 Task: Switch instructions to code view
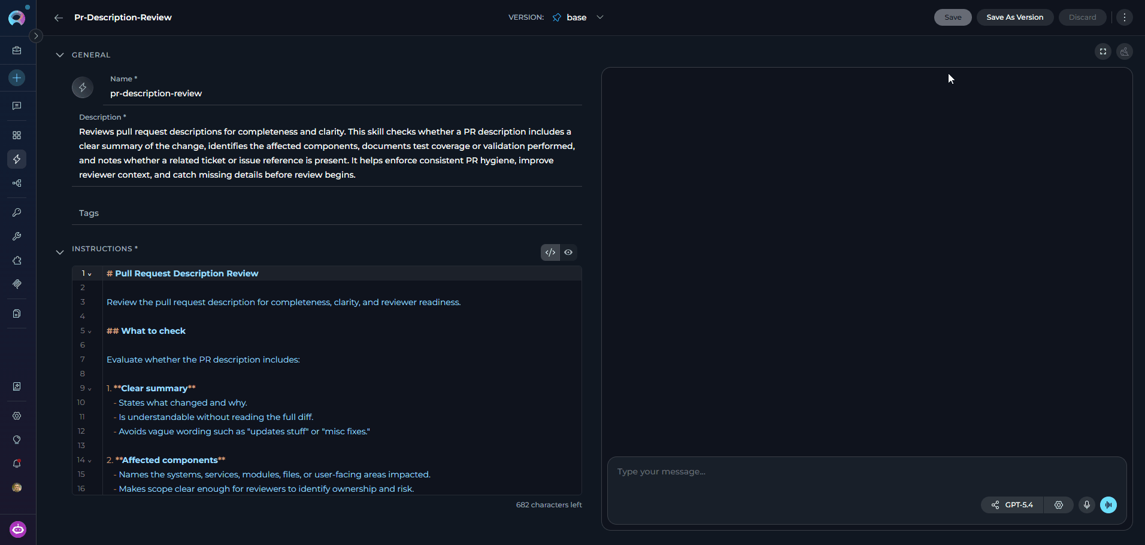tap(550, 252)
